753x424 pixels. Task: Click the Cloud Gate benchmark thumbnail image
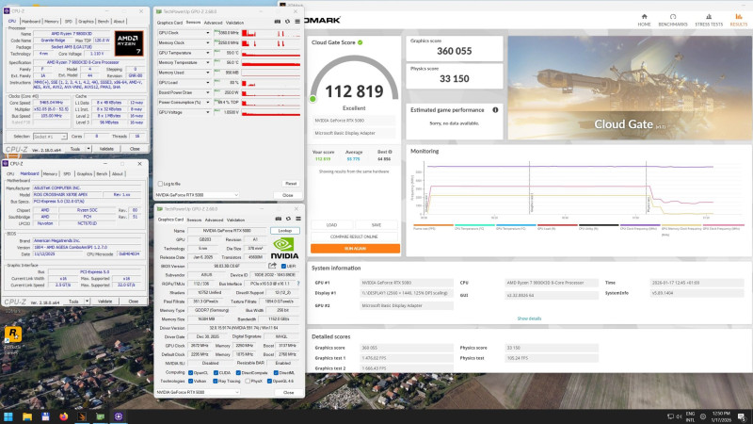[629, 88]
